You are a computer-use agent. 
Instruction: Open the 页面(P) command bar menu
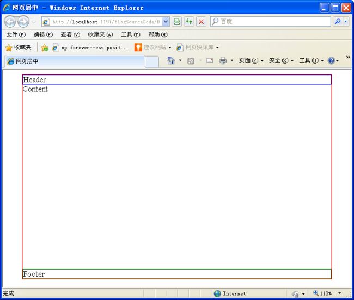(251, 60)
